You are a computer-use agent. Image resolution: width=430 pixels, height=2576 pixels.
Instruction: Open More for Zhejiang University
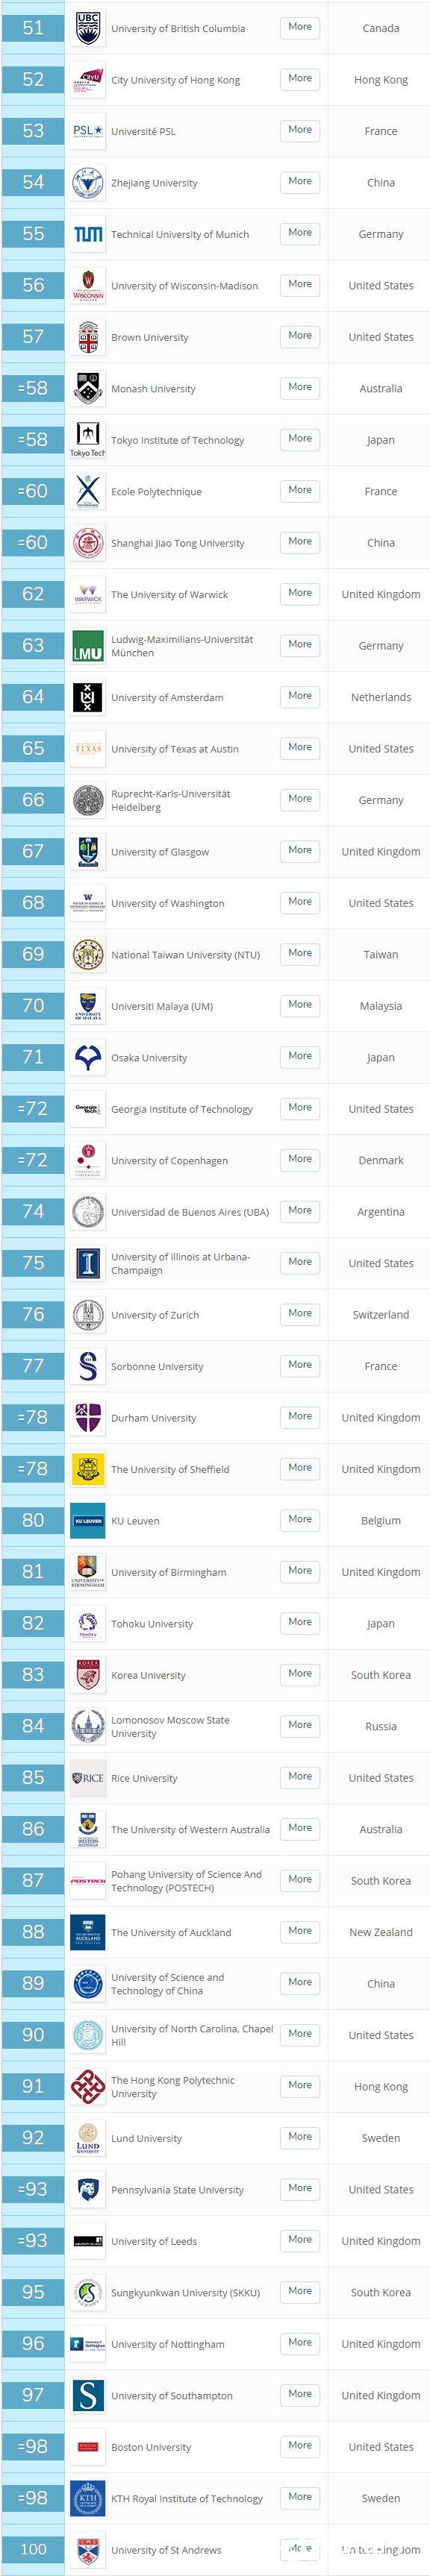(300, 181)
